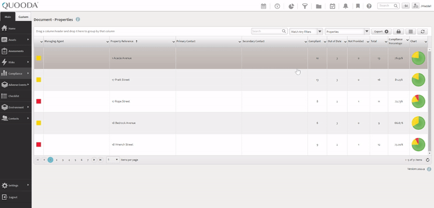Screen dimensions: 434x208
Task: Expand the Assets sidebar menu
Action: 28,39
